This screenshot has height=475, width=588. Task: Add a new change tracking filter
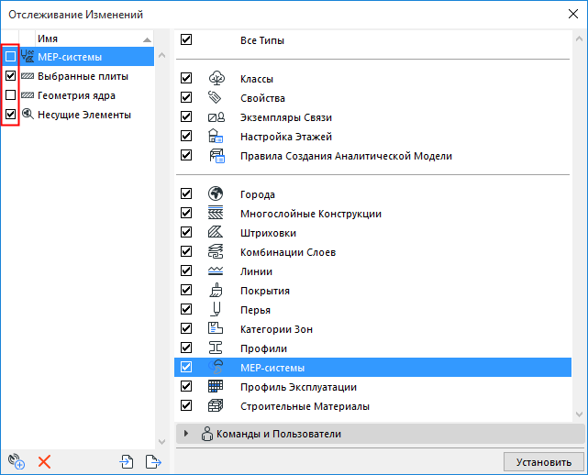[17, 461]
